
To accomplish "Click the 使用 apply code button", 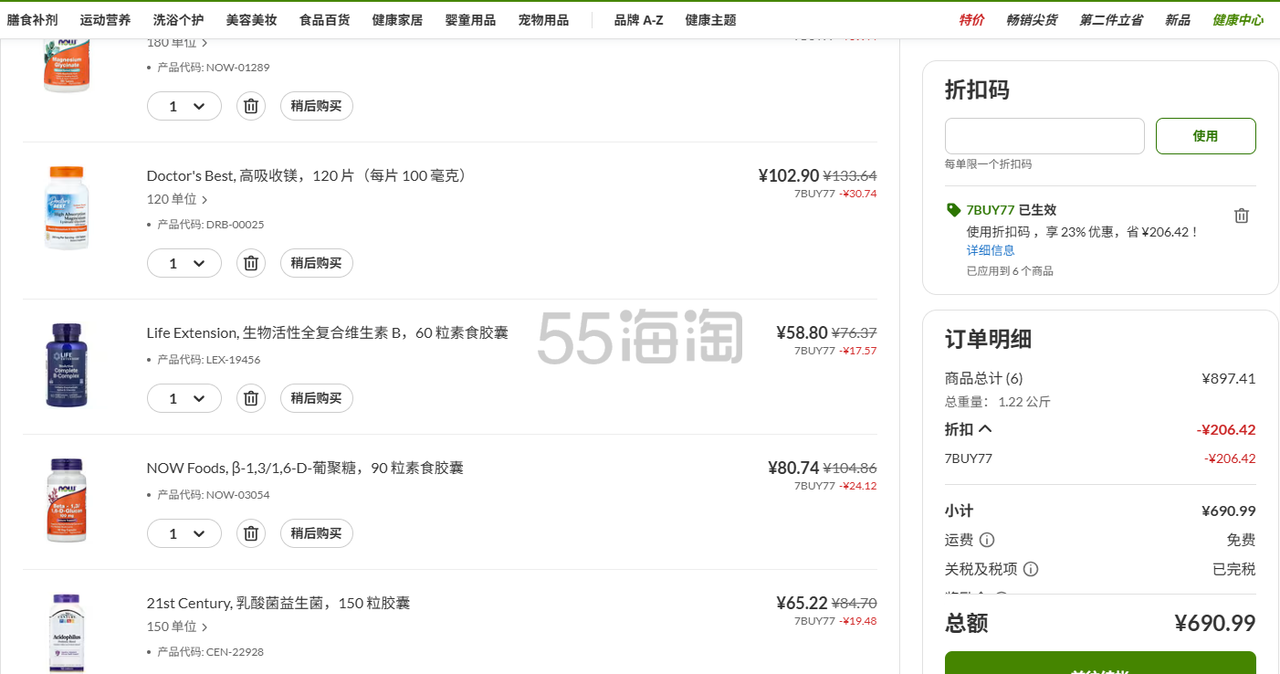I will [1205, 136].
